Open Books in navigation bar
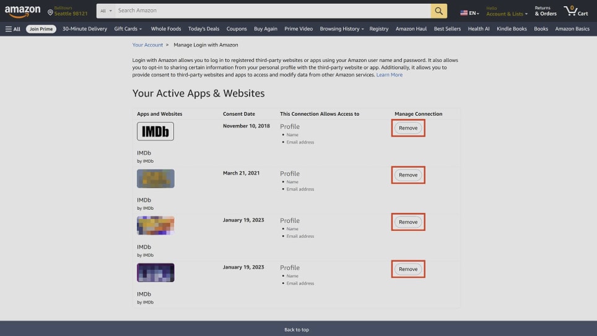 point(541,29)
